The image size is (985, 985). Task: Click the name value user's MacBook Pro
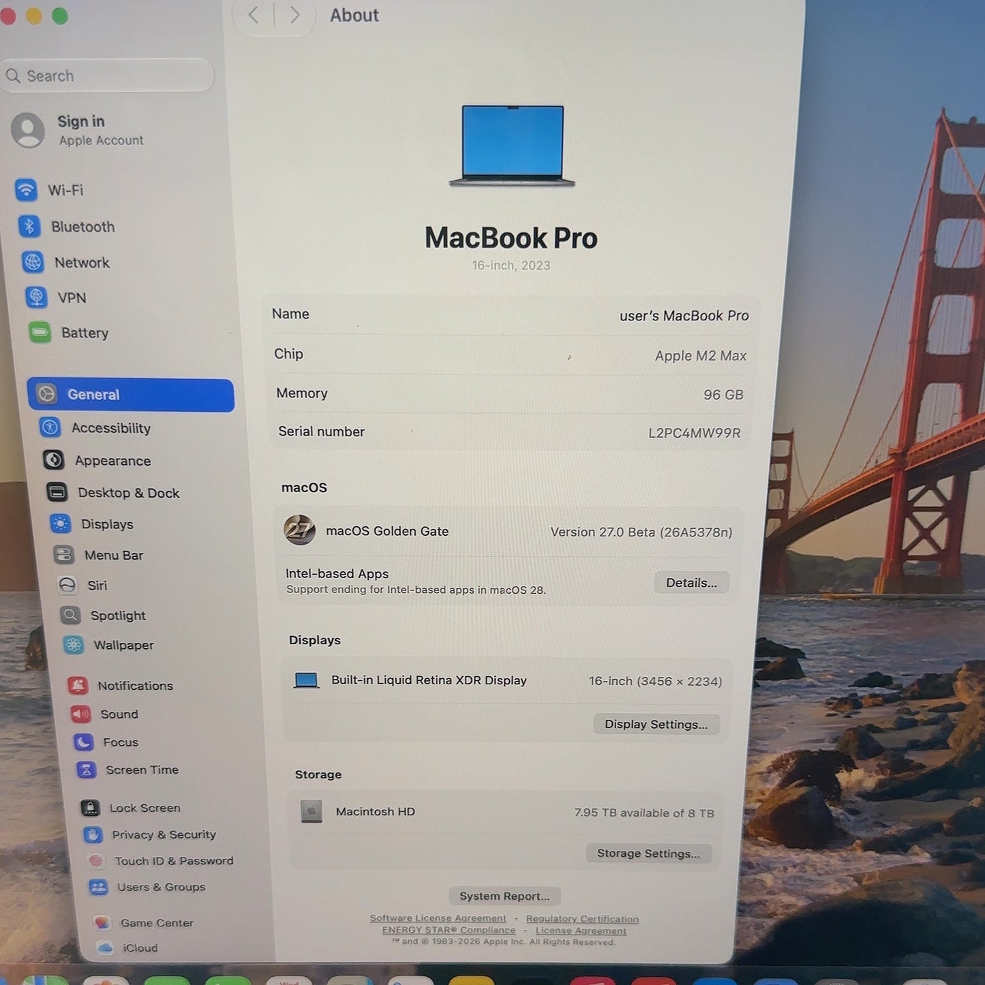click(x=684, y=316)
